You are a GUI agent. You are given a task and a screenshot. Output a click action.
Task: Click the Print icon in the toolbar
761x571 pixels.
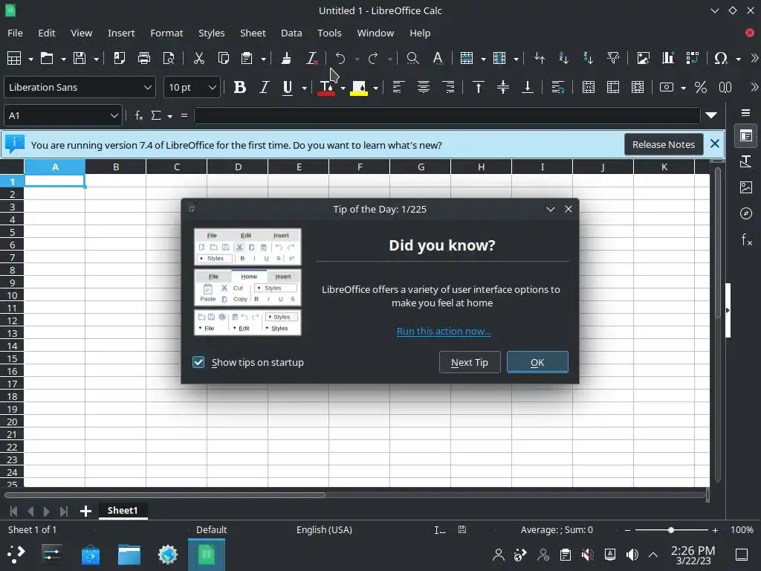pyautogui.click(x=143, y=58)
